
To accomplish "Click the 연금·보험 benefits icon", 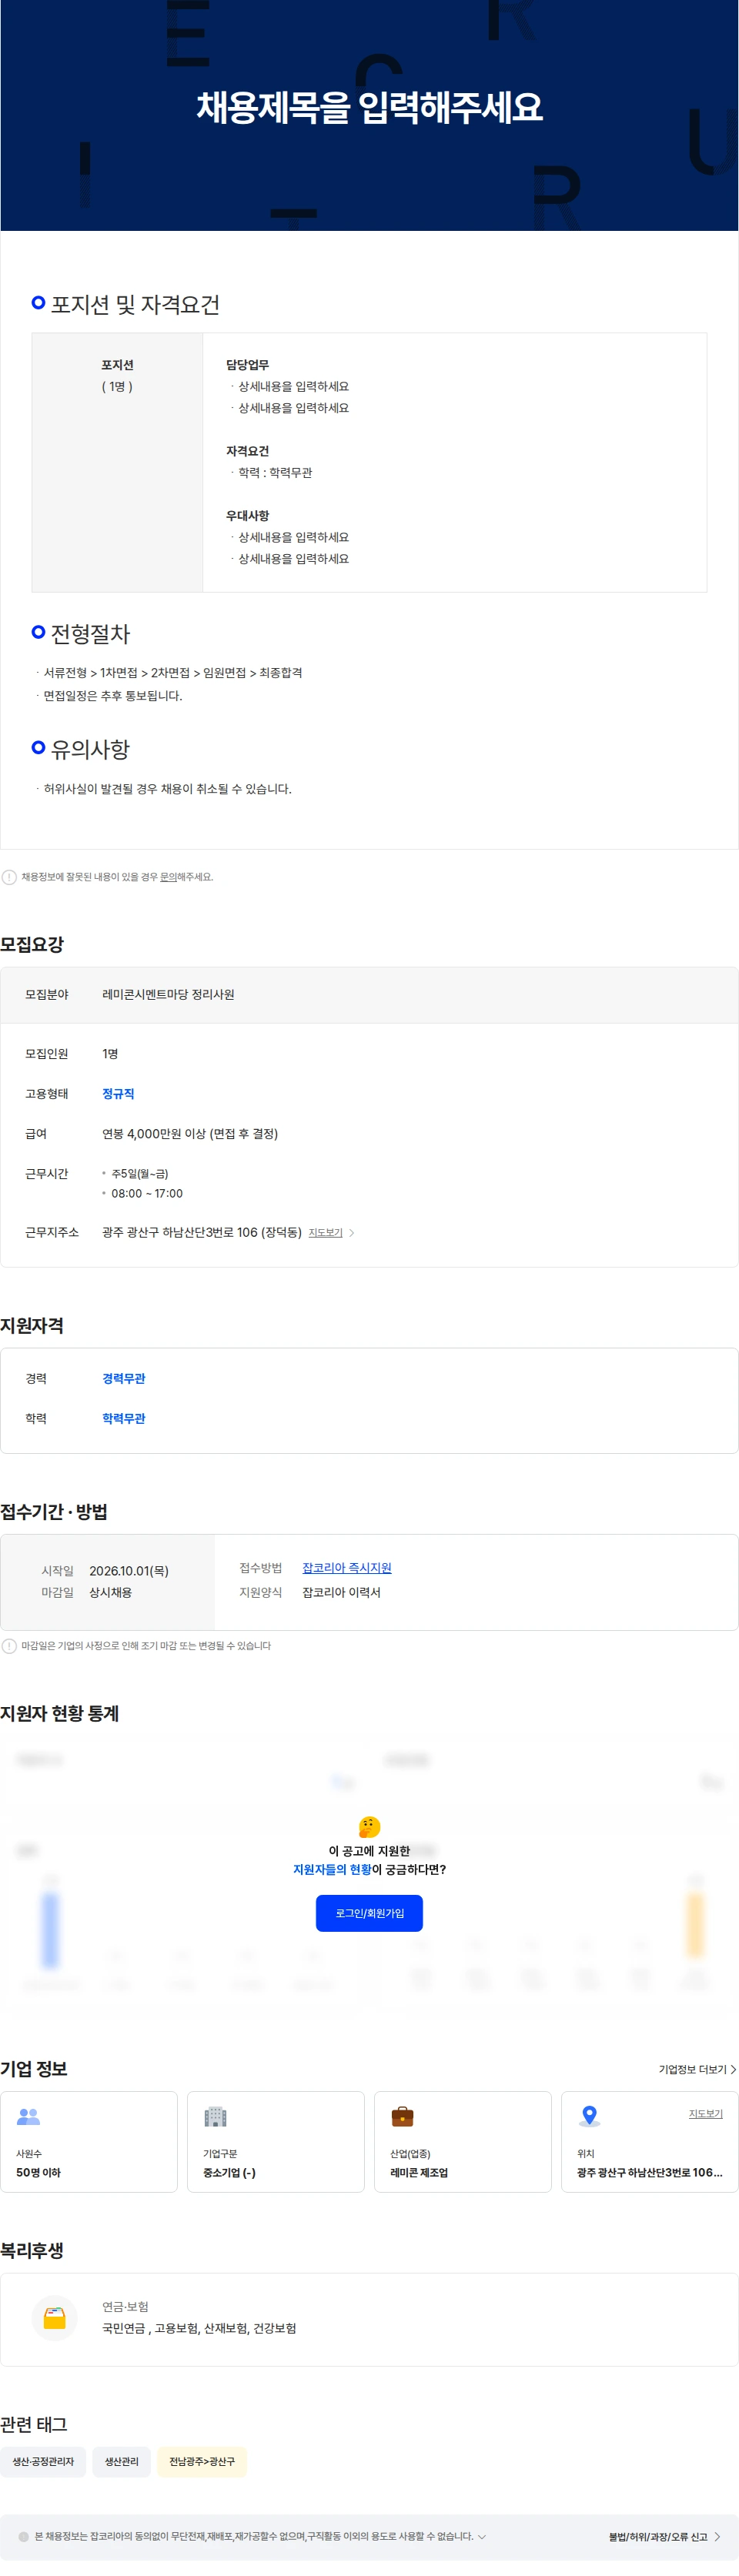I will [54, 2317].
